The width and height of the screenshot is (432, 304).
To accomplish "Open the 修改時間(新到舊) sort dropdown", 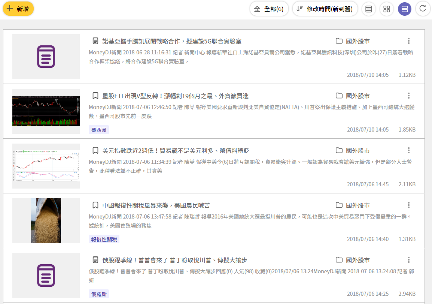I will coord(325,9).
